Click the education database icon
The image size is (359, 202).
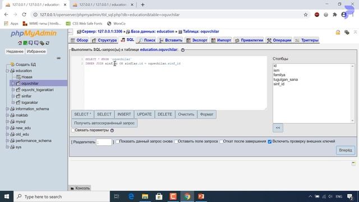tap(12, 71)
